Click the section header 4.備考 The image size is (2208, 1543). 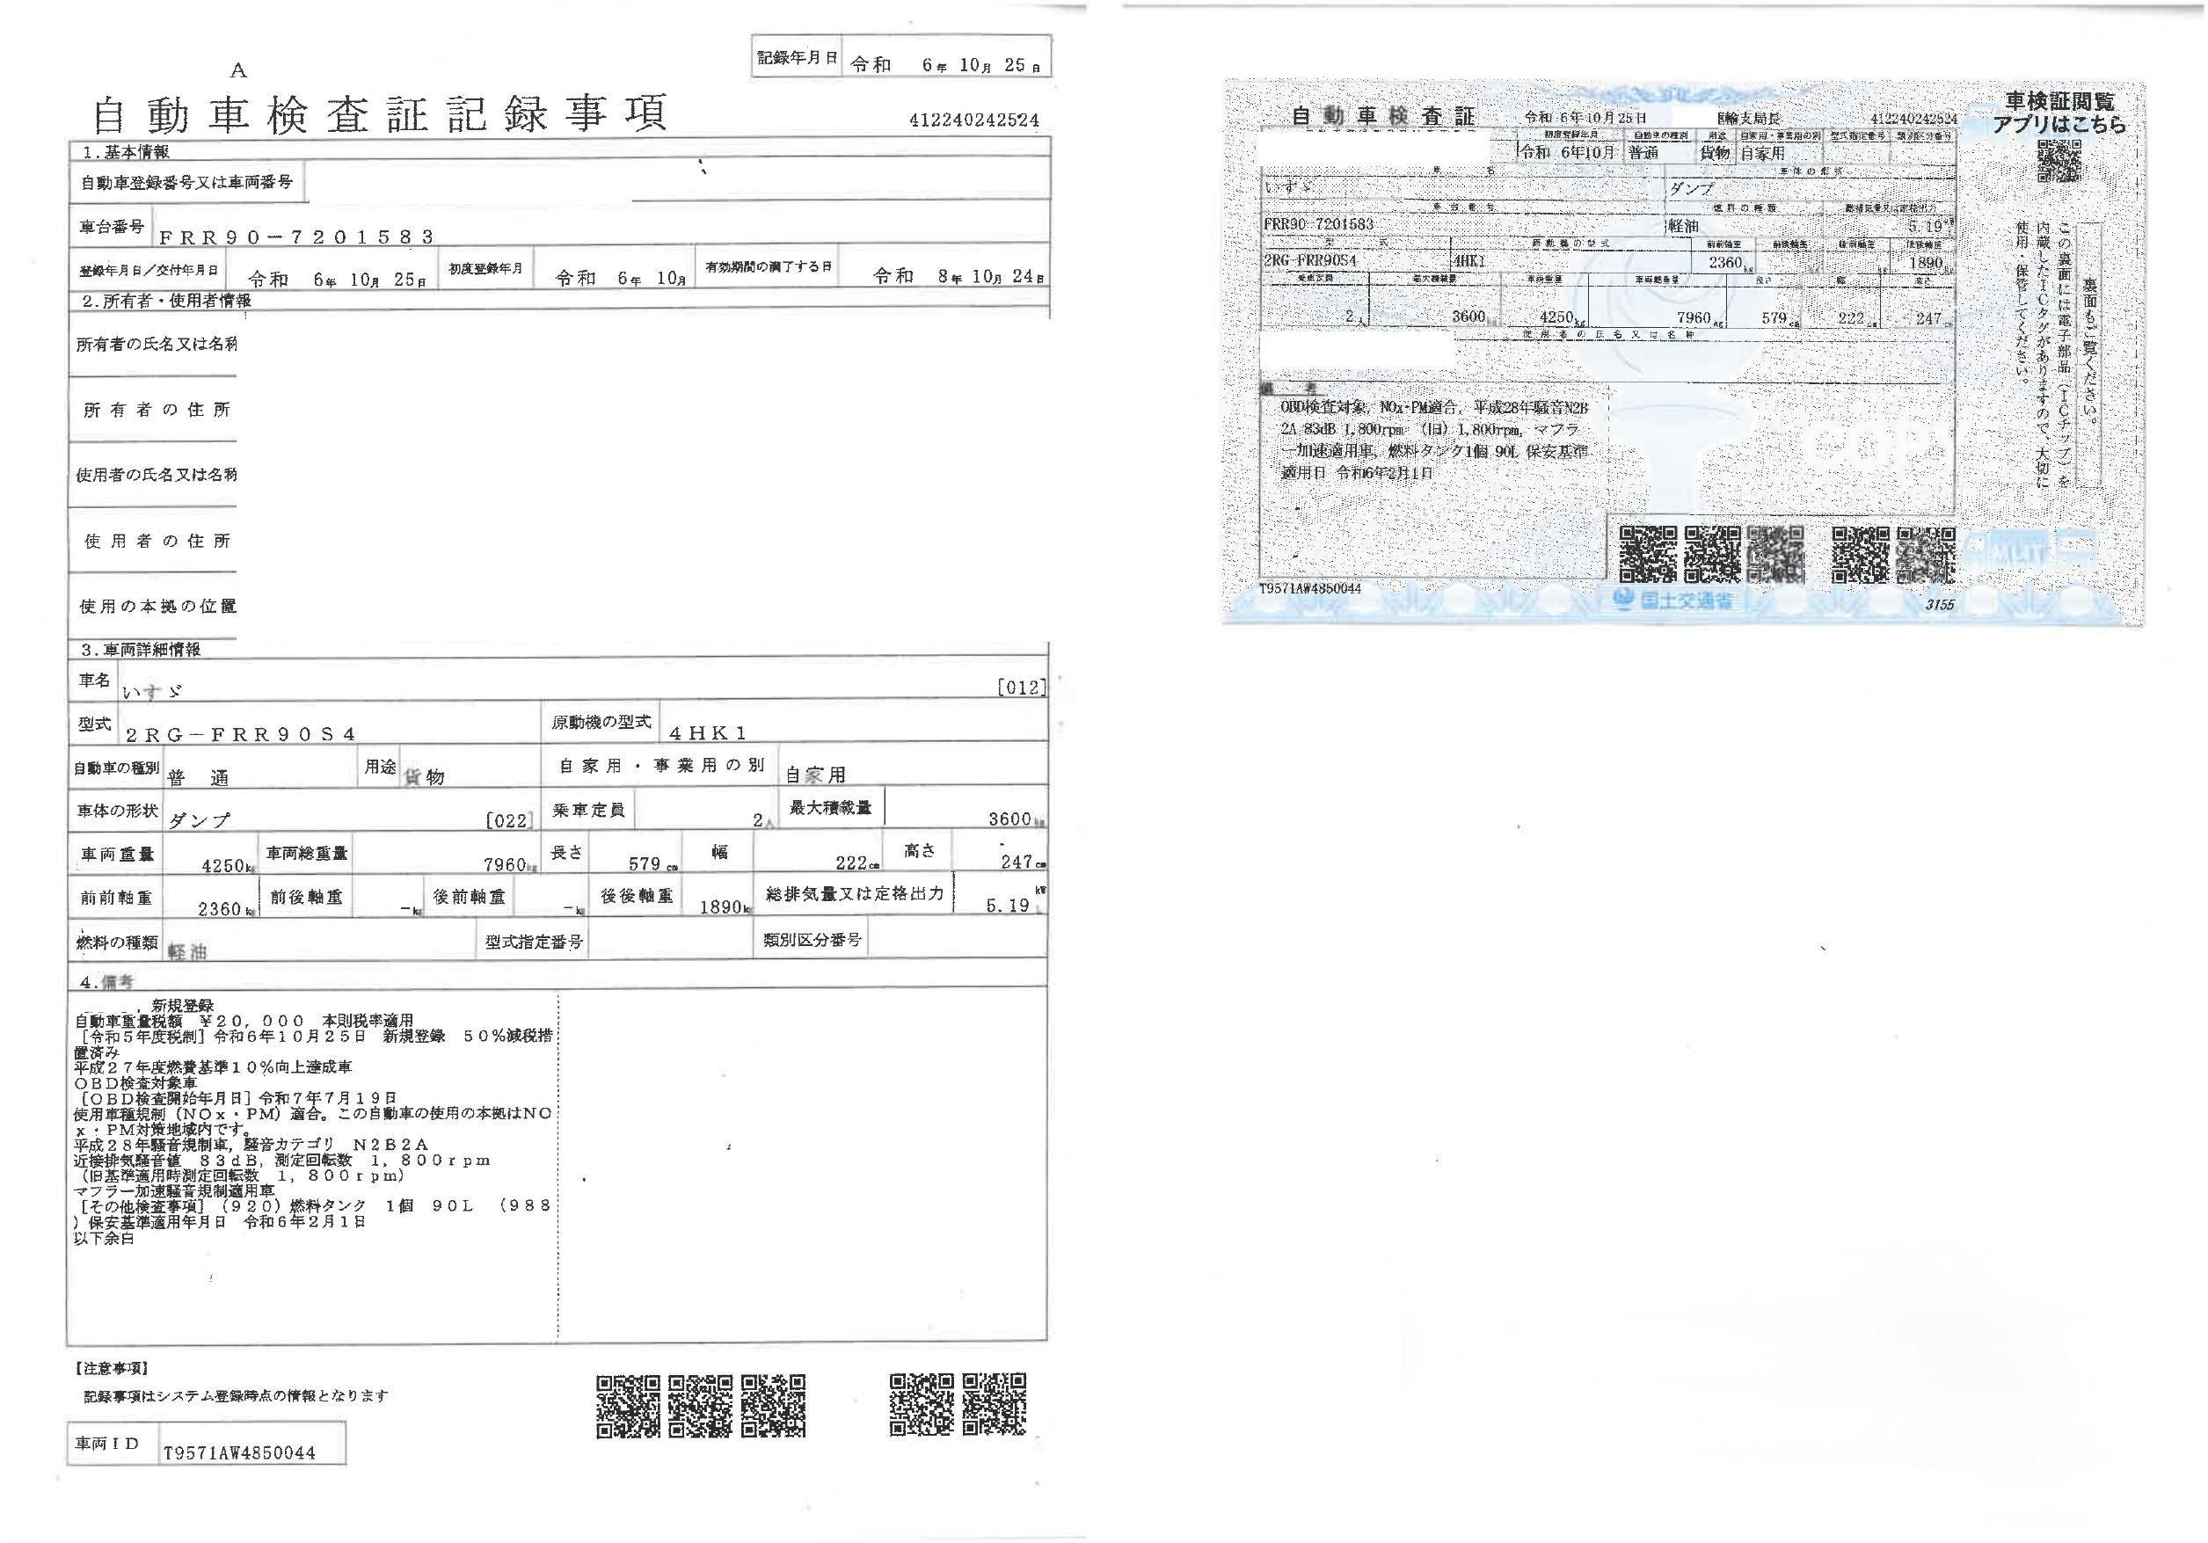click(107, 983)
